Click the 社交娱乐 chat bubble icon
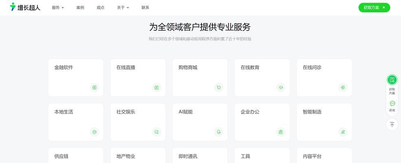 click(x=156, y=132)
